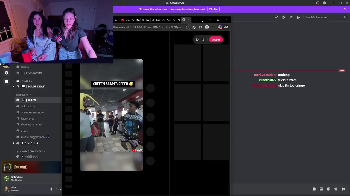Open Discord inbox icon in title bar
Image resolution: width=350 pixels, height=196 pixels.
pos(318,3)
